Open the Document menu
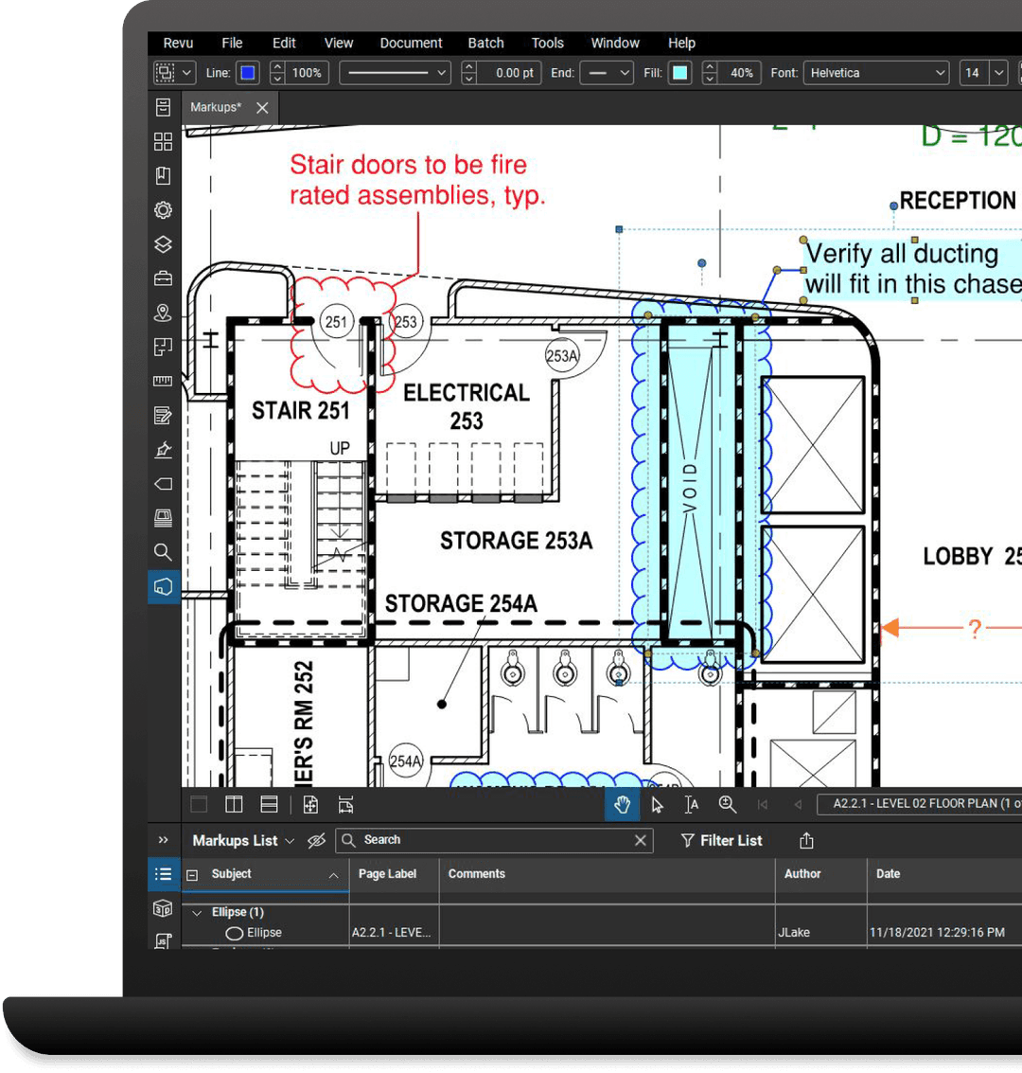This screenshot has width=1022, height=1073. (x=411, y=43)
